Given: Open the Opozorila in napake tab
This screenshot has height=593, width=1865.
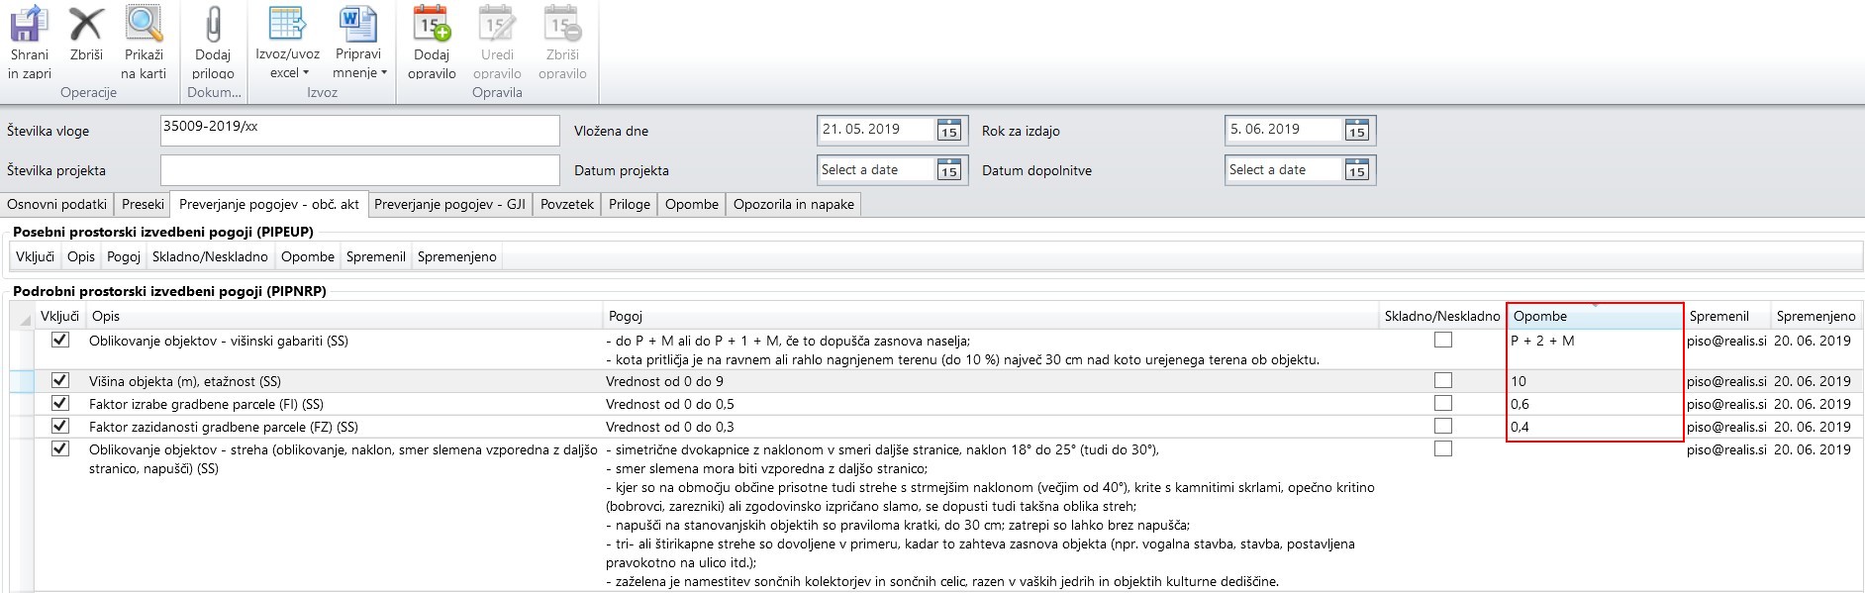Looking at the screenshot, I should (793, 204).
